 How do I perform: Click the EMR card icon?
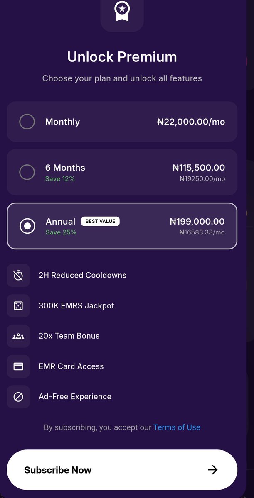[x=18, y=366]
